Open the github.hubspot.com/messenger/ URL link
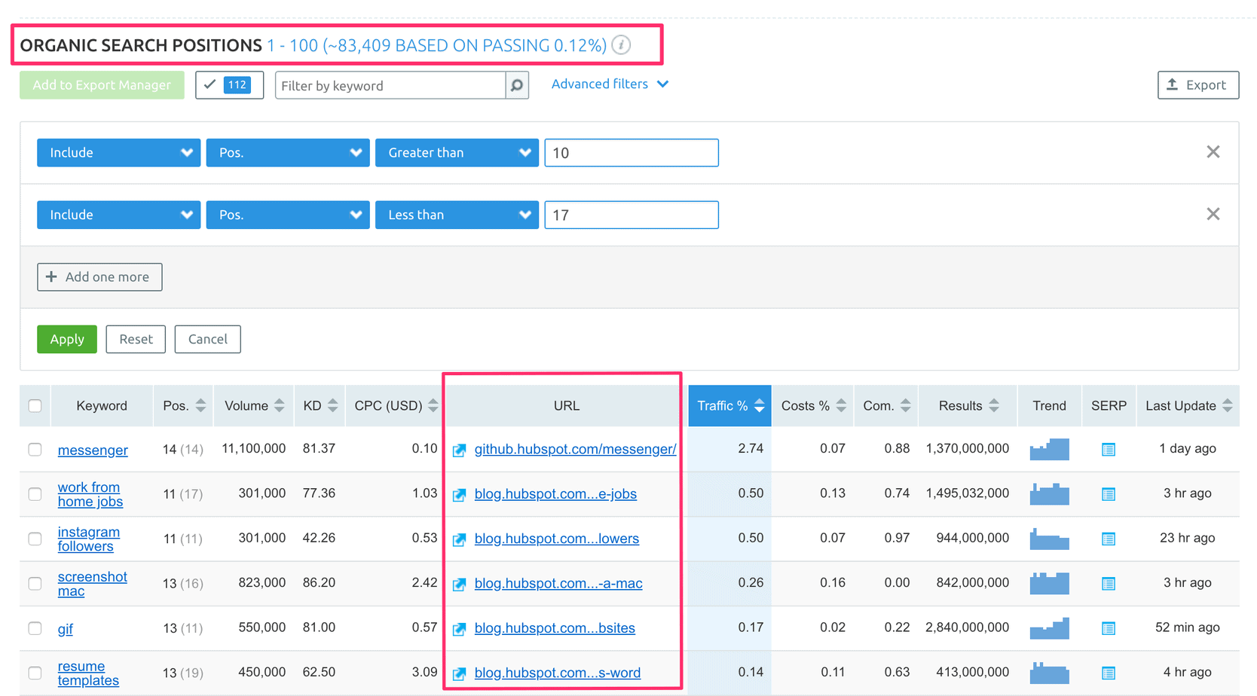1257x696 pixels. 575,450
